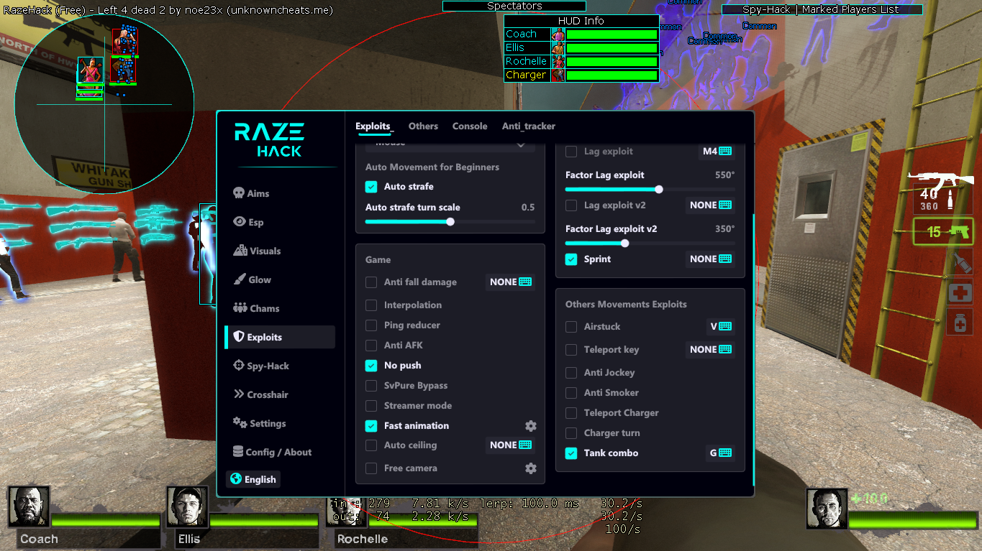Enable the Teleport Charger checkbox

click(571, 413)
